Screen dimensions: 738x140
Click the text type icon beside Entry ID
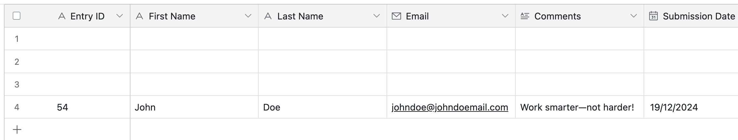click(x=62, y=16)
